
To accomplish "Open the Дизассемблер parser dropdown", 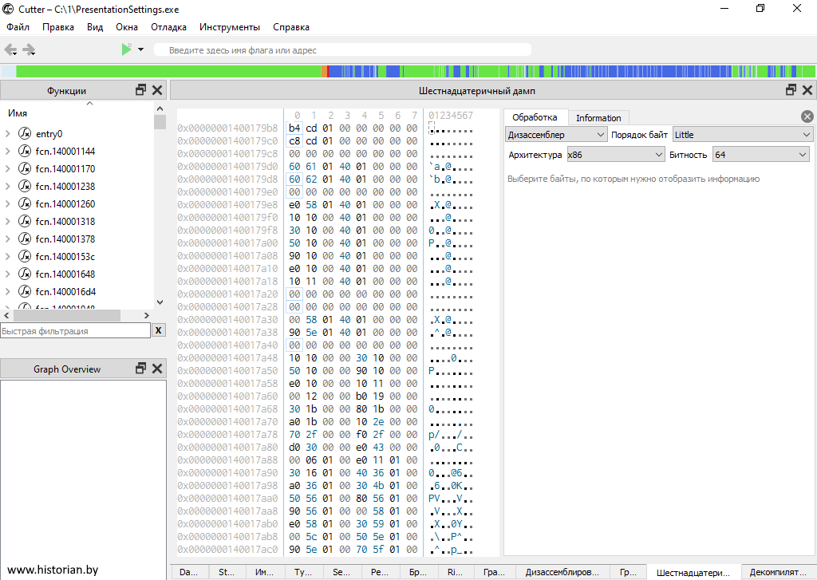I will pyautogui.click(x=556, y=135).
